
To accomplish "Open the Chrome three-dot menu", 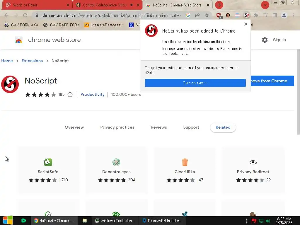I will (294, 15).
